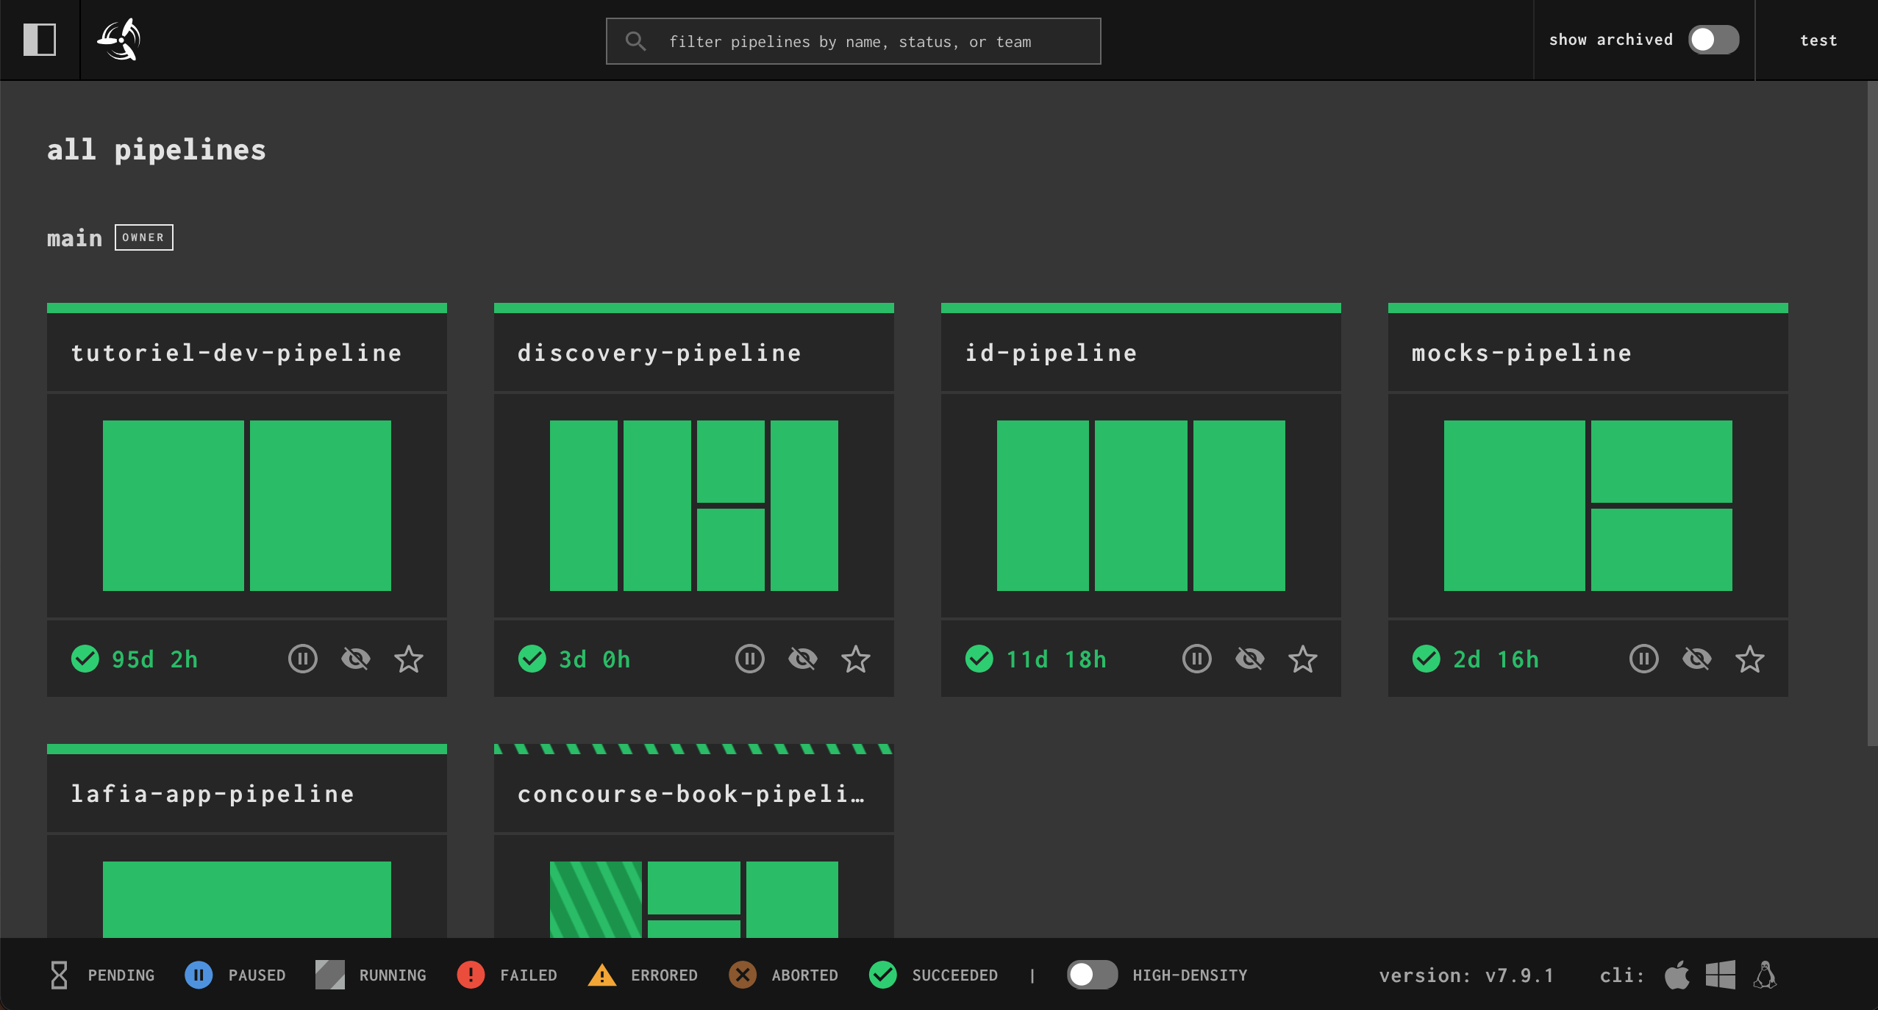Download the Linux CLI penguin icon
1878x1010 pixels.
1765,975
